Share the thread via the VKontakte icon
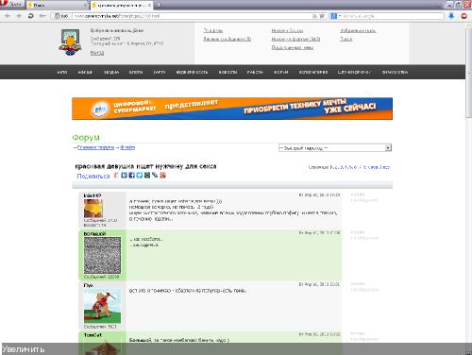The height and width of the screenshot is (355, 472). pyautogui.click(x=124, y=175)
